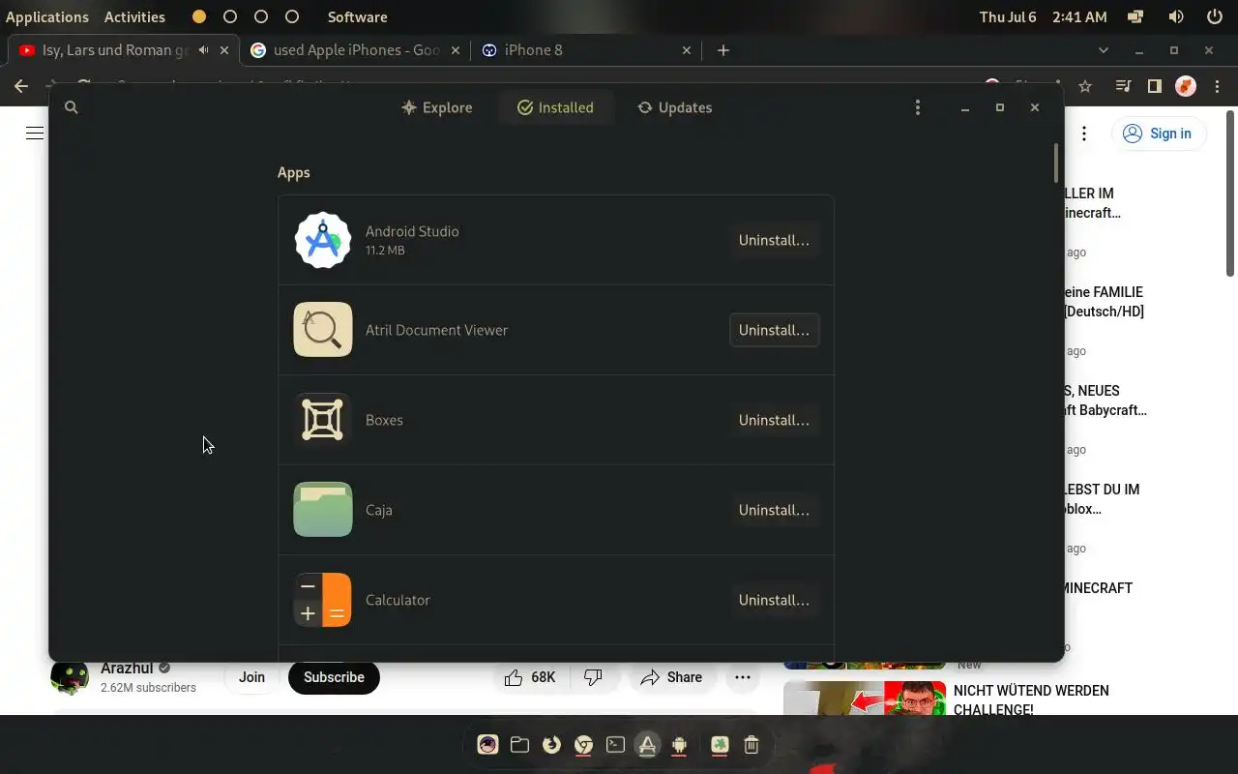This screenshot has height=774, width=1238.
Task: Mute audio on the YouTube browser tab
Action: pyautogui.click(x=203, y=50)
